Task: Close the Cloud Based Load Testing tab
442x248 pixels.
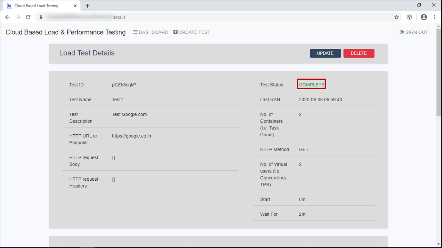Action: coord(75,6)
